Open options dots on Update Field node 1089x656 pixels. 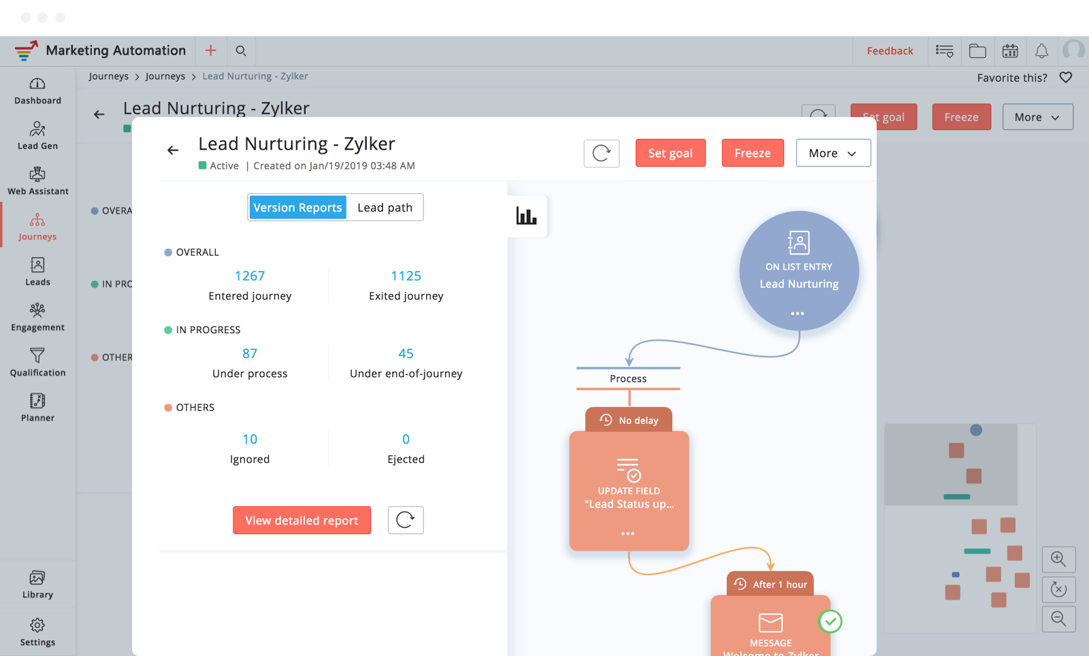pyautogui.click(x=628, y=534)
